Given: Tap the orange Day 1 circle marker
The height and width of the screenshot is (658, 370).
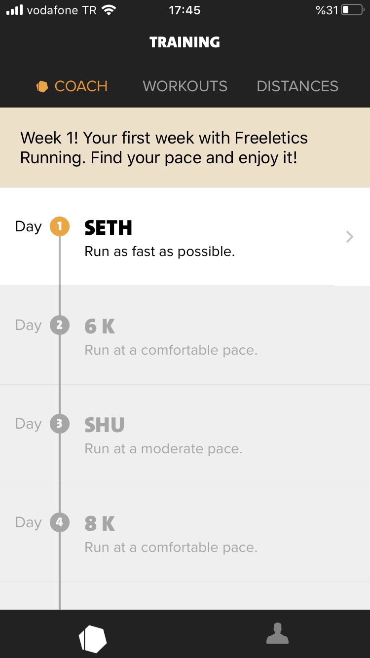Looking at the screenshot, I should (x=60, y=227).
